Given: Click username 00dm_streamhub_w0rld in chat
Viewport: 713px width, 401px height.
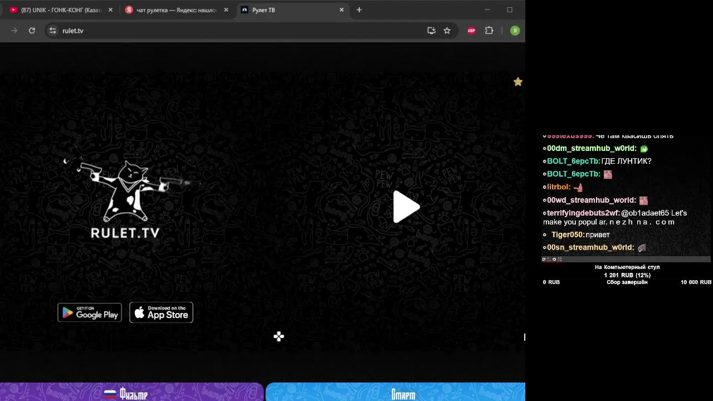Looking at the screenshot, I should (592, 148).
